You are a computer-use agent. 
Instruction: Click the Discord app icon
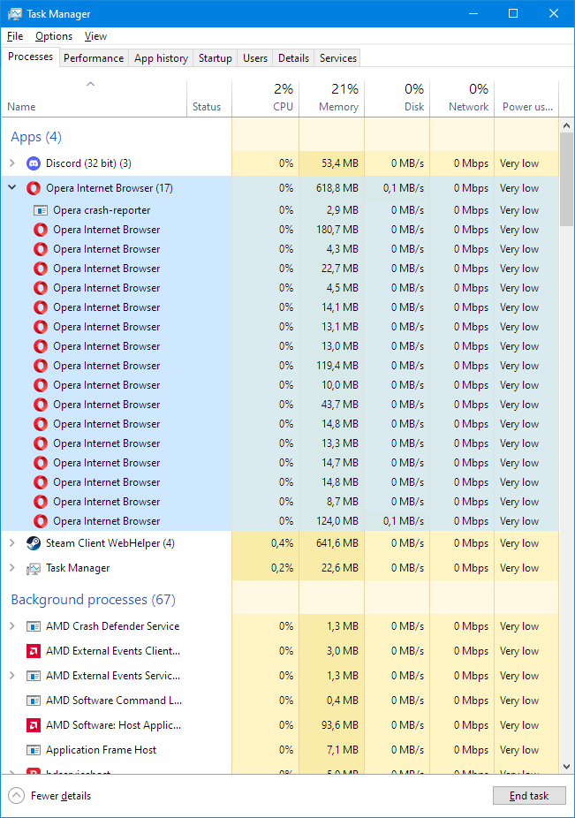coord(34,163)
